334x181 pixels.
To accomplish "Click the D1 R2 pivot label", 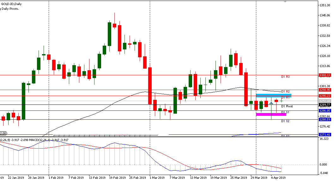I will click(x=285, y=92).
